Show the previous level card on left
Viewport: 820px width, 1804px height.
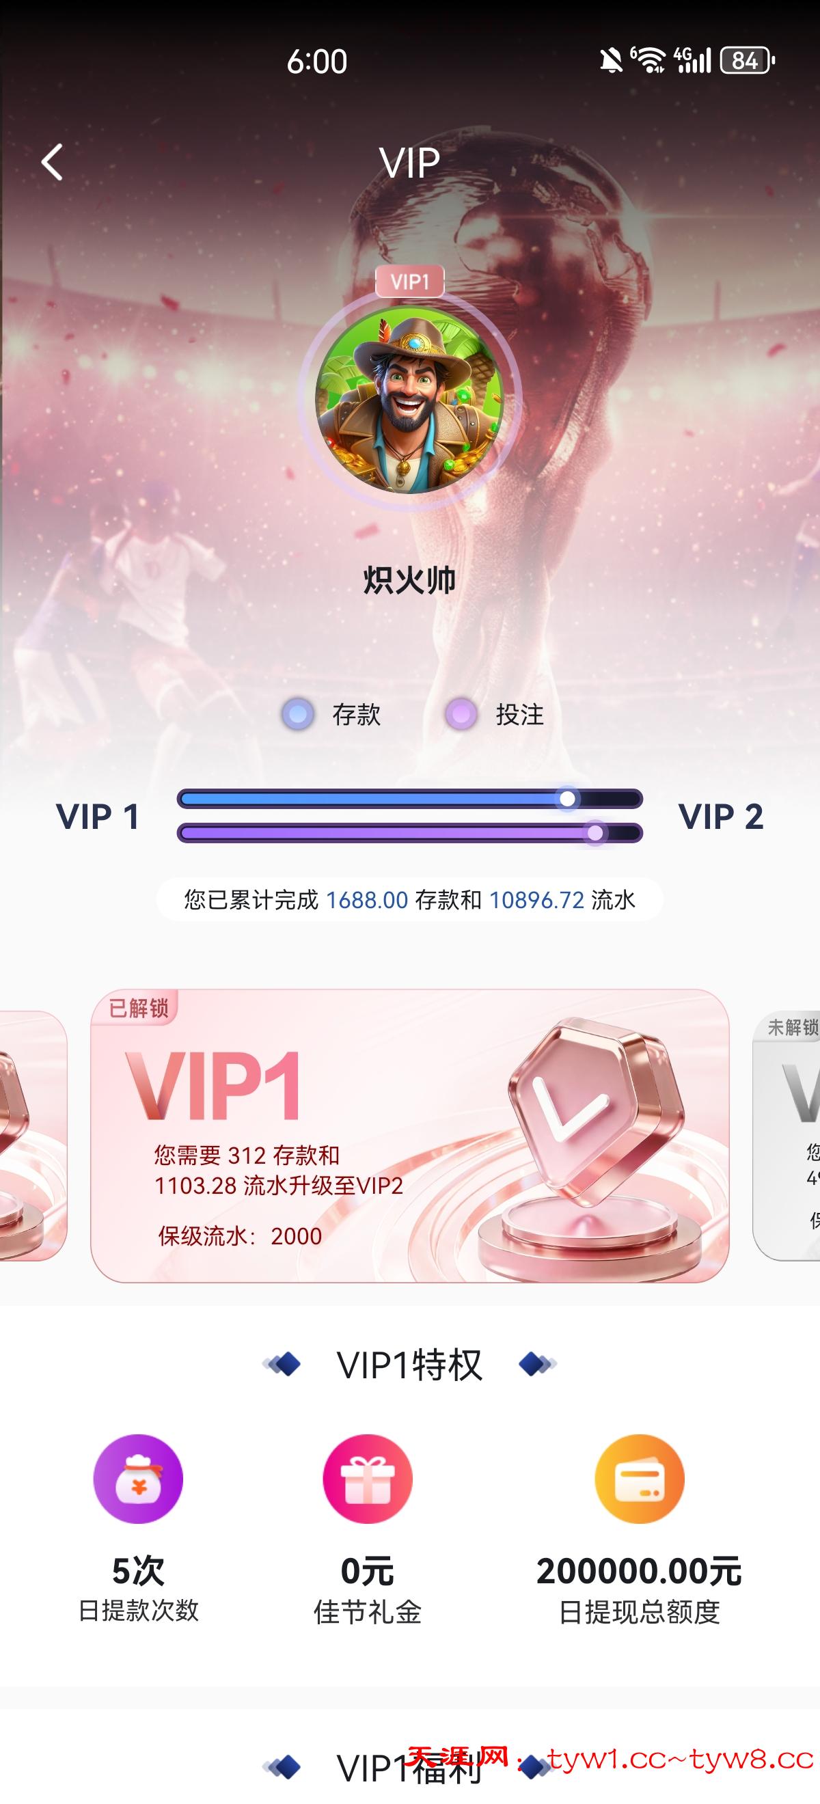(33, 1136)
